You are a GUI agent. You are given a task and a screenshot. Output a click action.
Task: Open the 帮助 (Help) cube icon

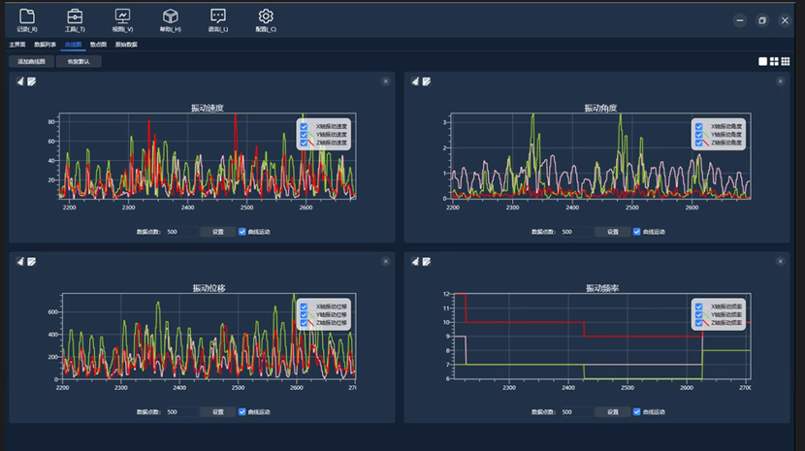tap(170, 16)
